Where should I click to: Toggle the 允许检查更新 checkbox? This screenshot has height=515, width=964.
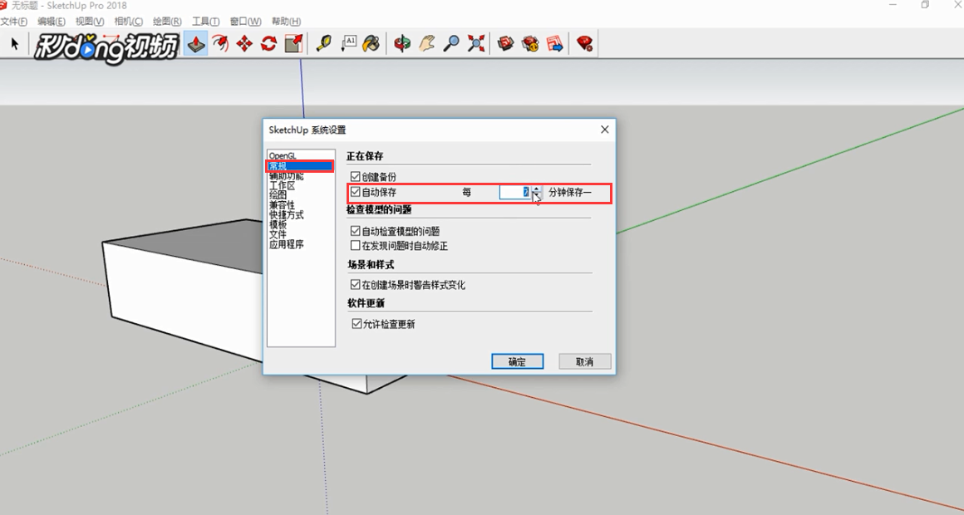[357, 324]
